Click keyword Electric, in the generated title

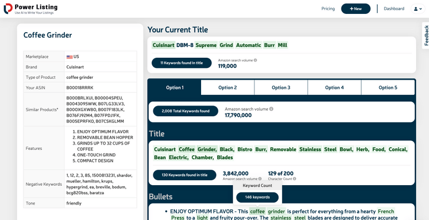179,157
